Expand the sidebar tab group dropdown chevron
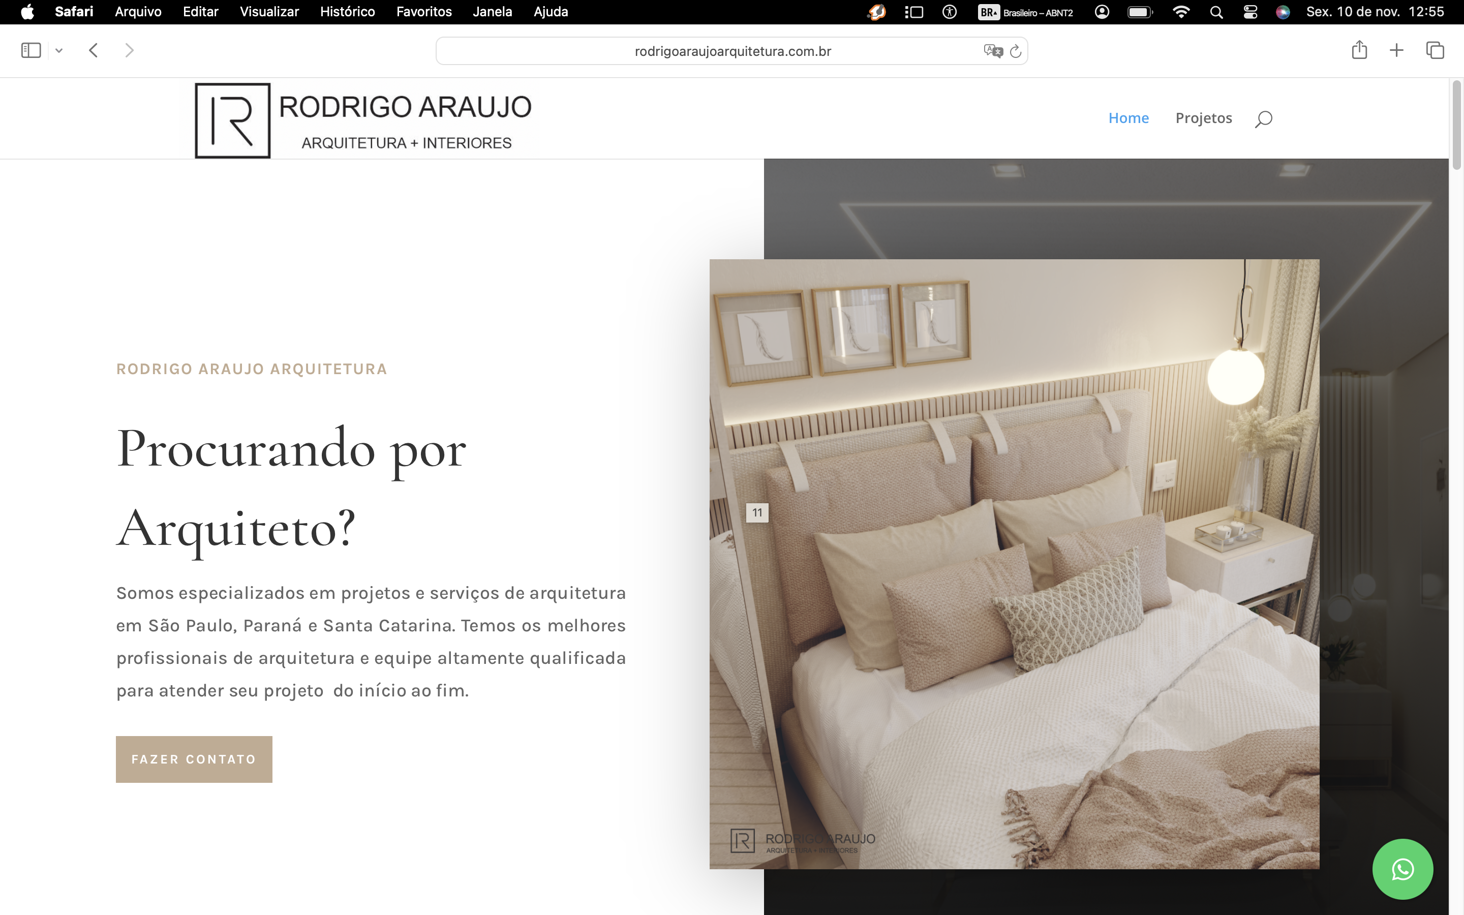The height and width of the screenshot is (915, 1464). (x=58, y=51)
